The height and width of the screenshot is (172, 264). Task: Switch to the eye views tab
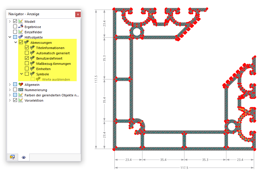pos(24,157)
